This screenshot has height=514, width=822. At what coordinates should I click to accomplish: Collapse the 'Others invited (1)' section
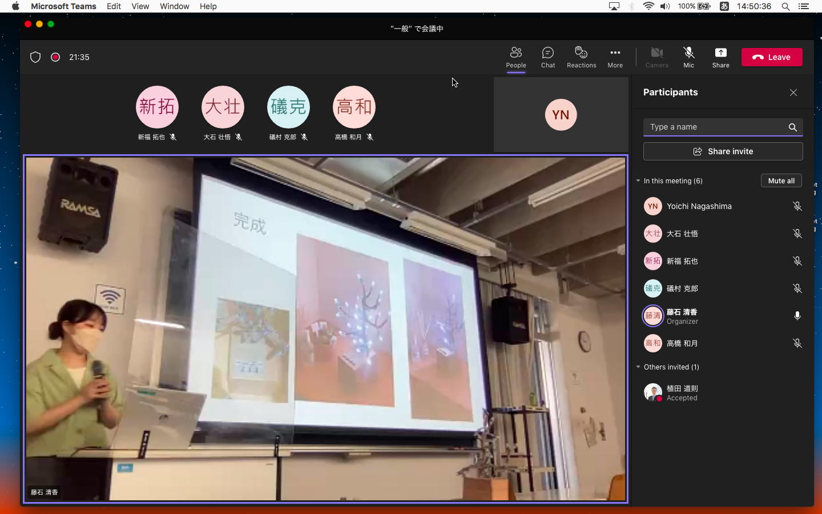pos(638,367)
